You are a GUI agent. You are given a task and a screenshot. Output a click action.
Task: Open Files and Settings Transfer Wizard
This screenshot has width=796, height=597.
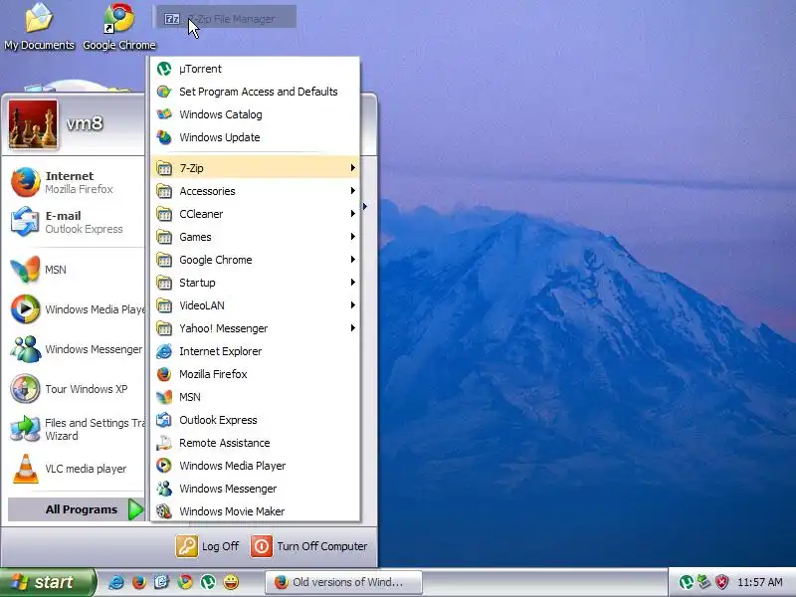click(76, 429)
